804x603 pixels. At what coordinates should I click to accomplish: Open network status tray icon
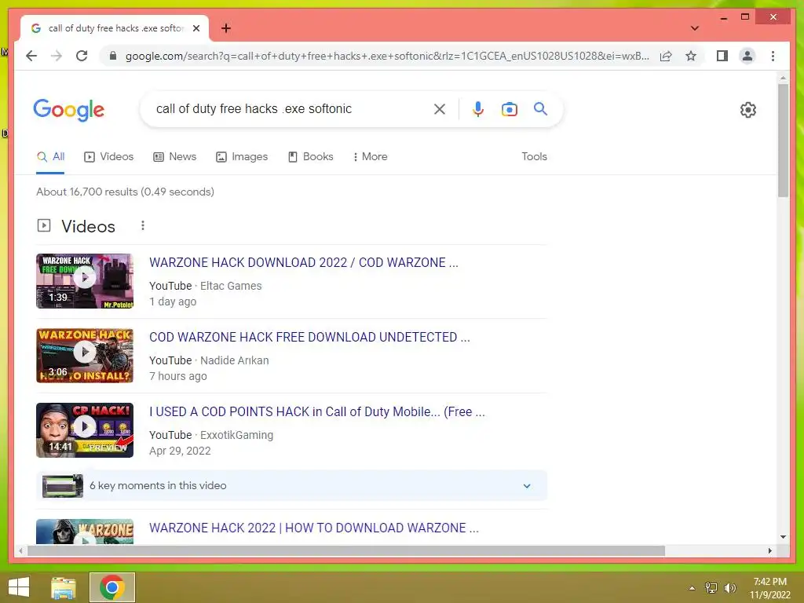pyautogui.click(x=711, y=588)
